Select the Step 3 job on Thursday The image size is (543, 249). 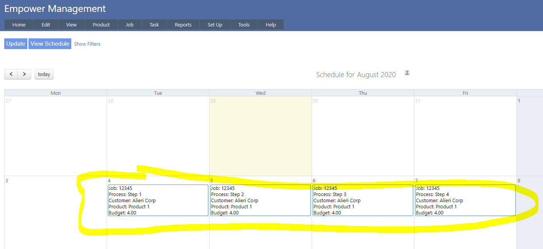(363, 200)
